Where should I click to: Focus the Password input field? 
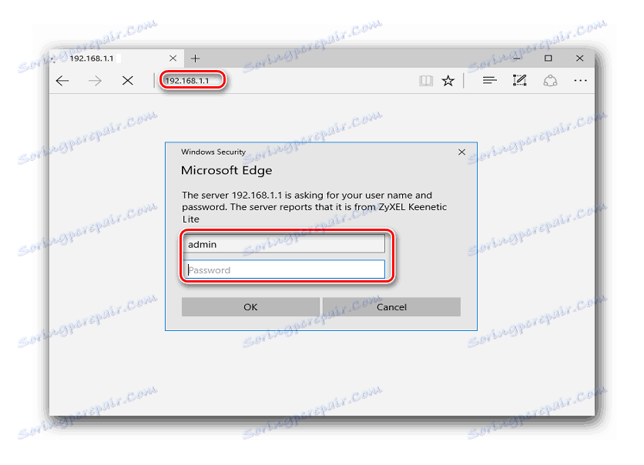[x=284, y=269]
